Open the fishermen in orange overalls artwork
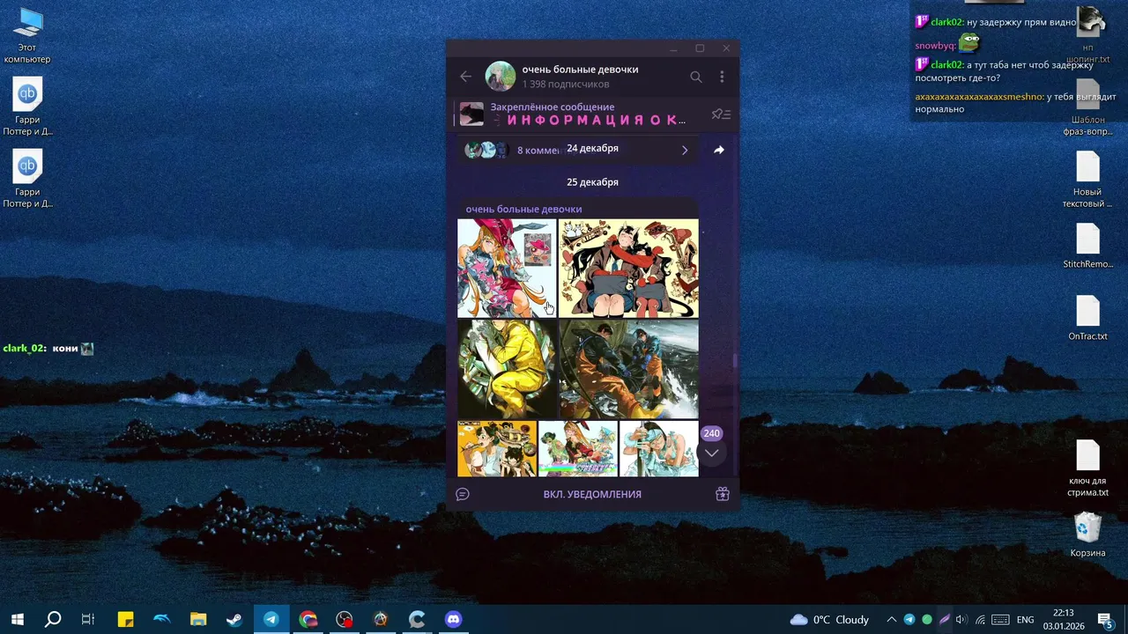Viewport: 1128px width, 634px height. (x=628, y=369)
